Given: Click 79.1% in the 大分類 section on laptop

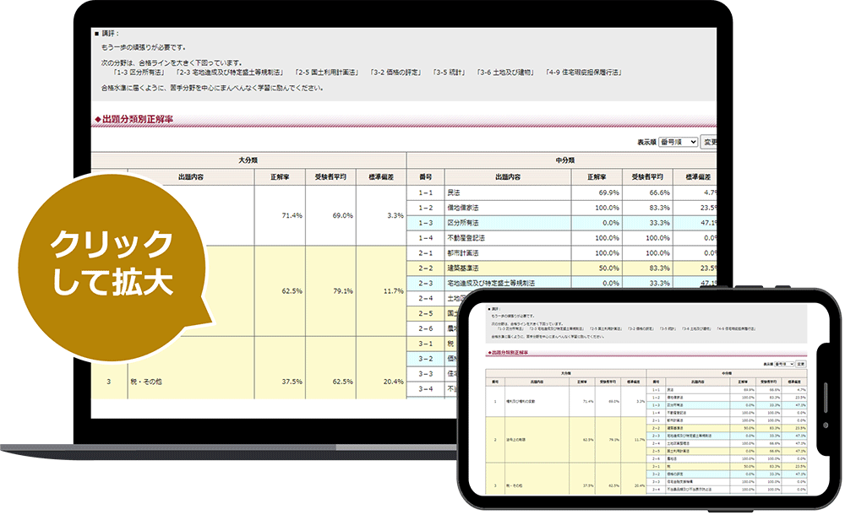Looking at the screenshot, I should [x=343, y=290].
